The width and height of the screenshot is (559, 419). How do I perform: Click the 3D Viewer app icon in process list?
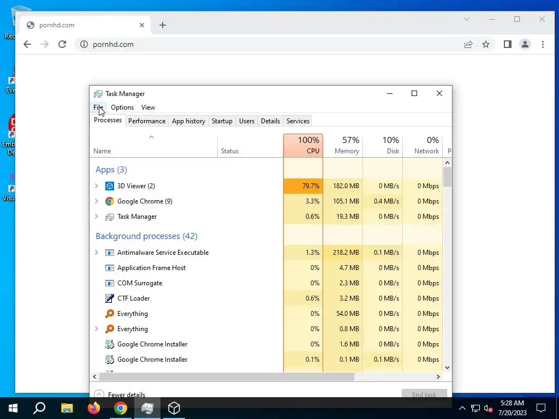coord(109,186)
